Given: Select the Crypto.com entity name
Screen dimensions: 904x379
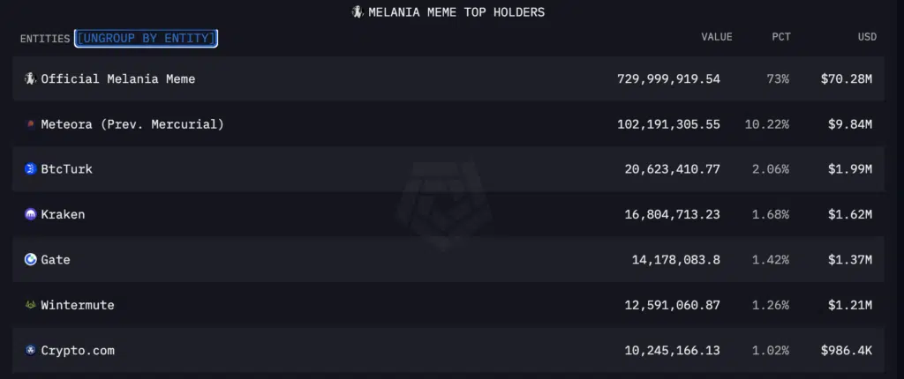Looking at the screenshot, I should 78,350.
